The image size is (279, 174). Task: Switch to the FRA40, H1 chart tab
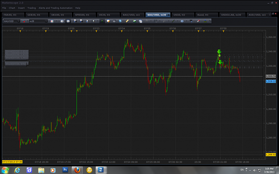(x=13, y=15)
